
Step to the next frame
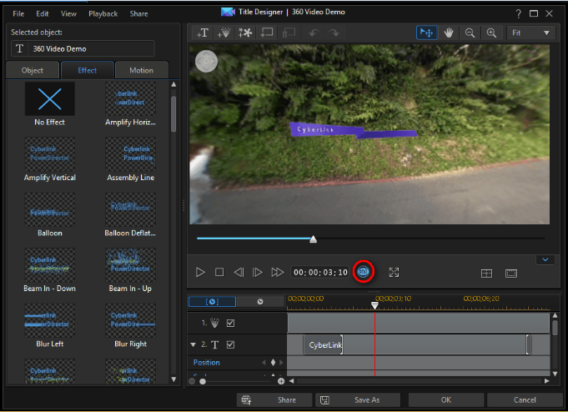257,272
